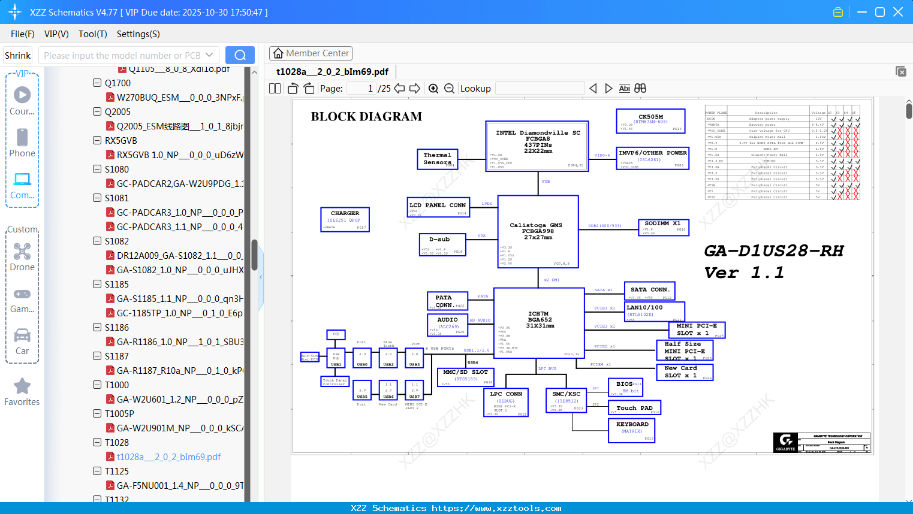Find next lookup result
The width and height of the screenshot is (913, 514).
click(608, 88)
